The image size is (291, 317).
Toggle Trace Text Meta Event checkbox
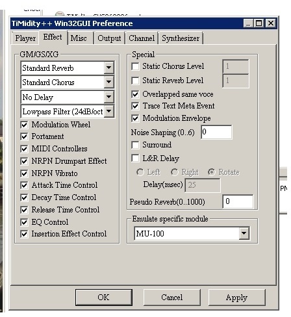135,106
